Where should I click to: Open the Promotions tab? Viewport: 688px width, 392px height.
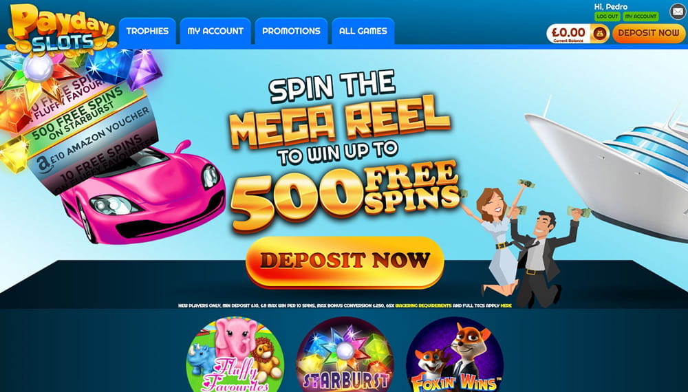tap(291, 31)
